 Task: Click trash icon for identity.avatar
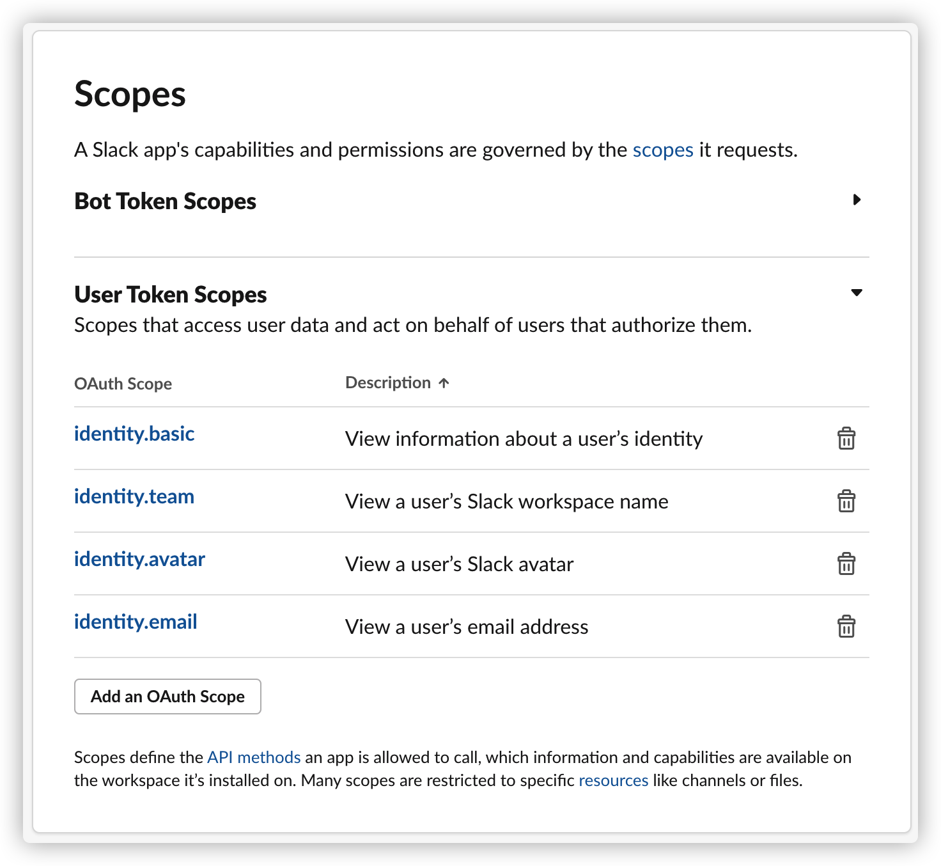pos(846,563)
